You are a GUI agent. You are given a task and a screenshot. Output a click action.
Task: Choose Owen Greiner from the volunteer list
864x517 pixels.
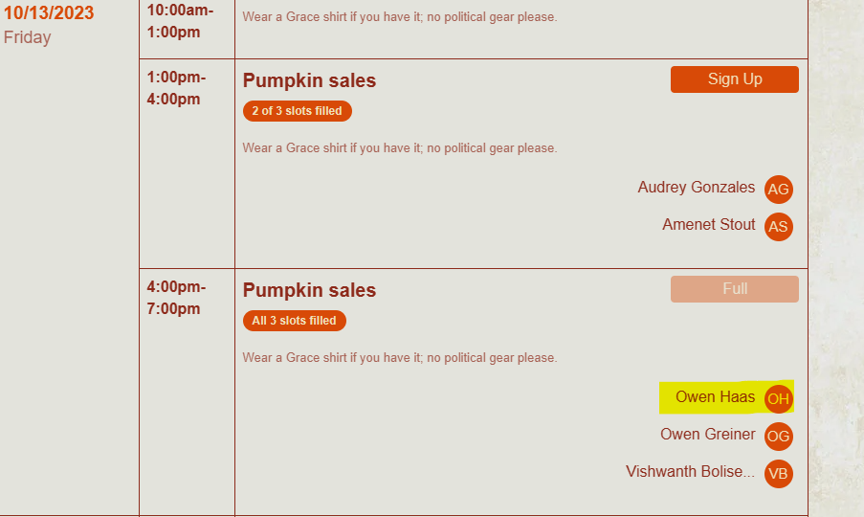707,435
